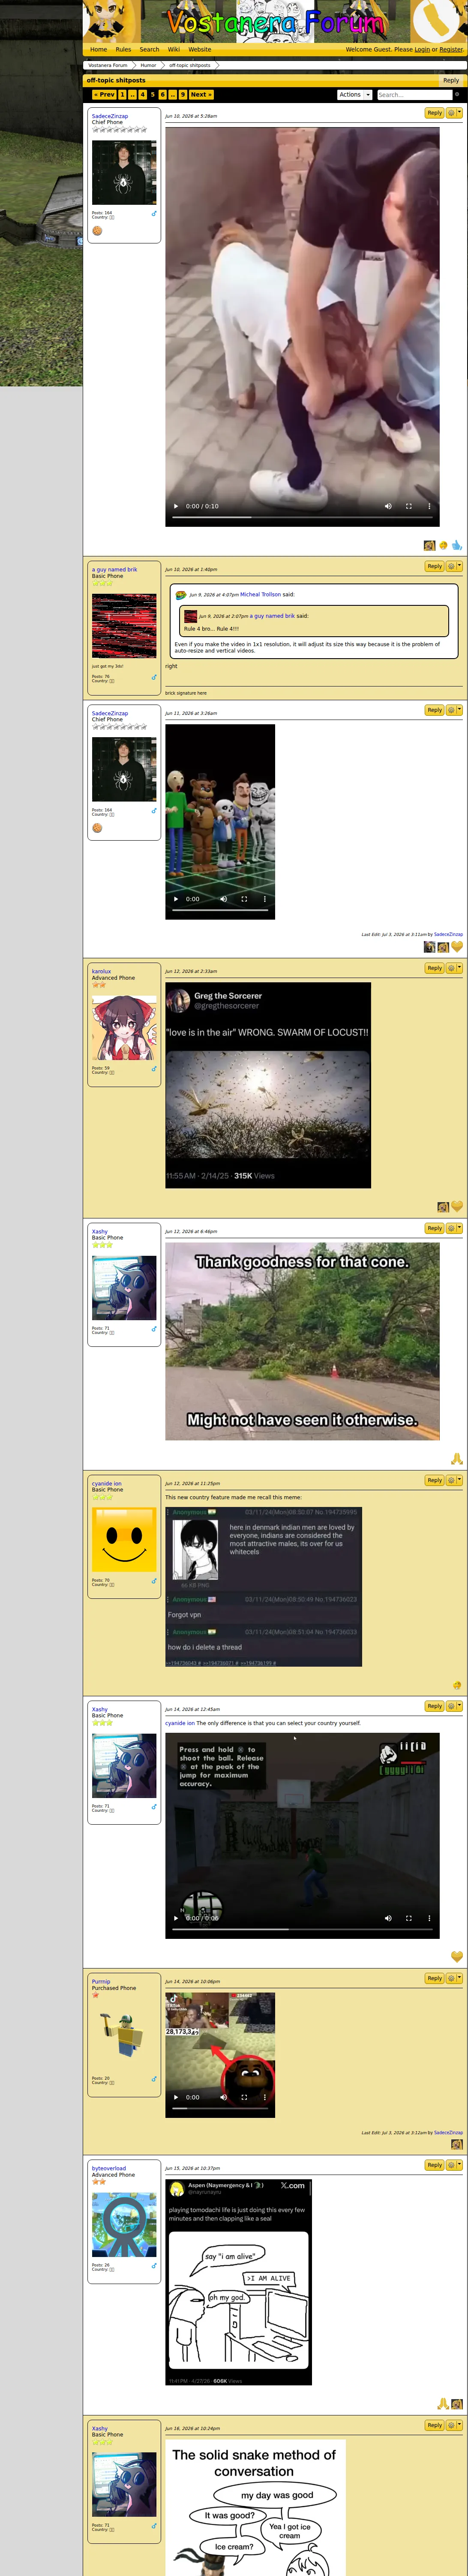Viewport: 468px width, 2576px height.
Task: Open options gear on Jun 11 3:26am post
Action: pyautogui.click(x=454, y=710)
